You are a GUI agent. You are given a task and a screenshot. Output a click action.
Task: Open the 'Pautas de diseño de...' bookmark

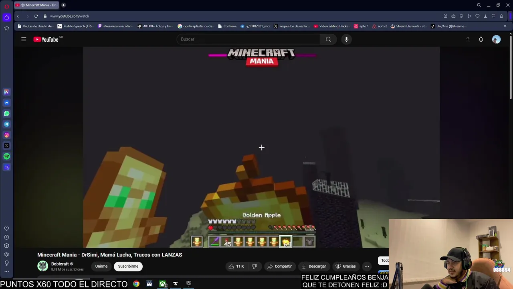pyautogui.click(x=36, y=26)
